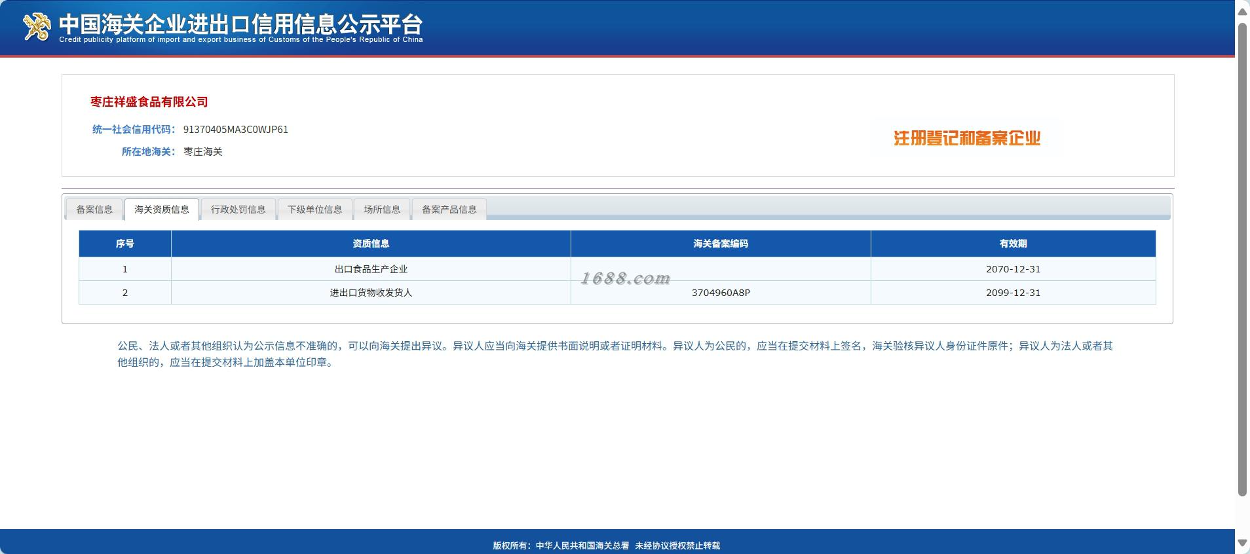The height and width of the screenshot is (554, 1250).
Task: Click the vertical scrollbar thumb
Action: click(x=1242, y=259)
